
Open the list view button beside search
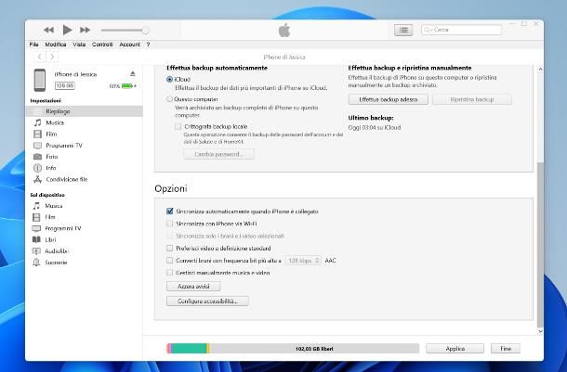point(403,30)
